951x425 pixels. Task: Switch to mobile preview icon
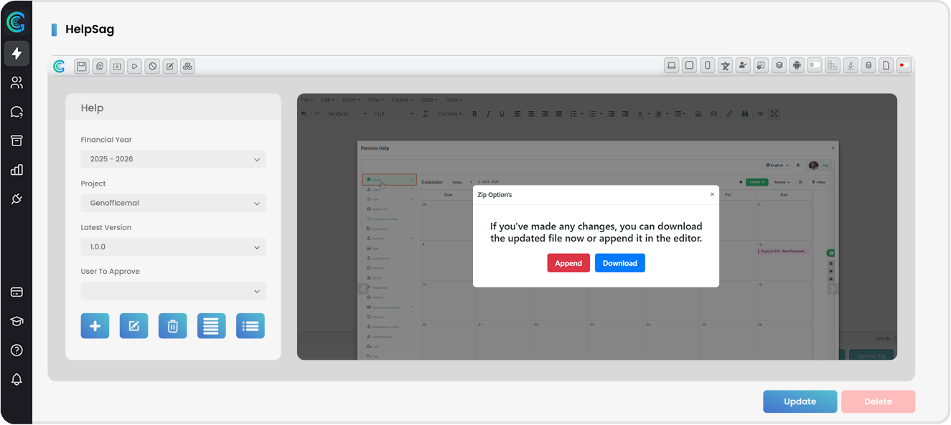point(707,65)
